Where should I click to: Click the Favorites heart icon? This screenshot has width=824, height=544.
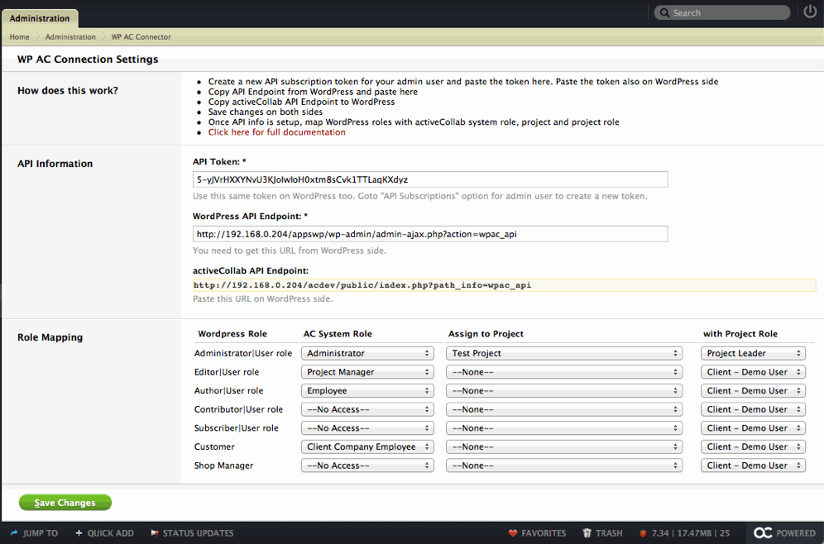click(x=513, y=533)
